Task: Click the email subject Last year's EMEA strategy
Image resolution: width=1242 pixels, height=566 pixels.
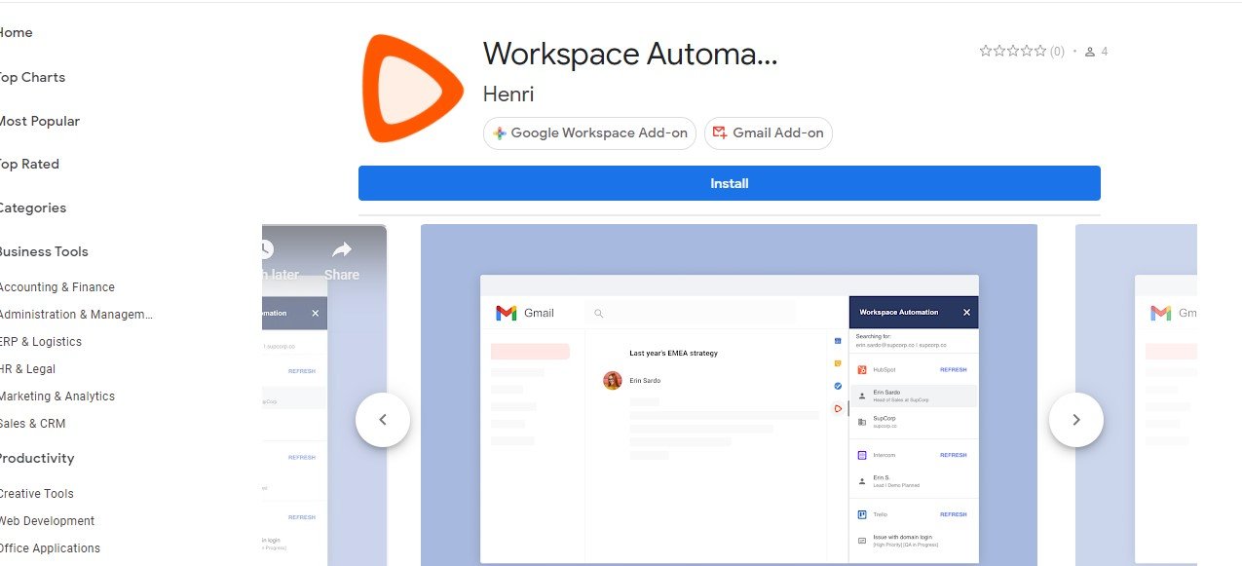Action: pos(673,353)
